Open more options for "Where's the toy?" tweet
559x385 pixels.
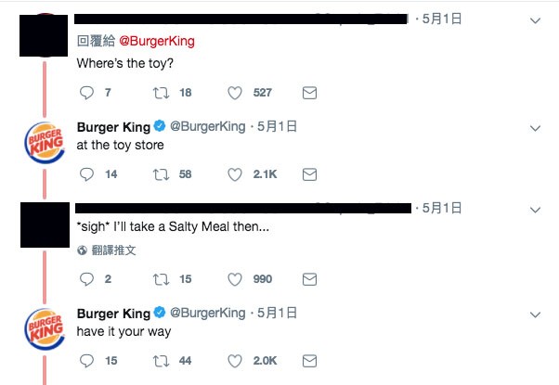tap(535, 20)
